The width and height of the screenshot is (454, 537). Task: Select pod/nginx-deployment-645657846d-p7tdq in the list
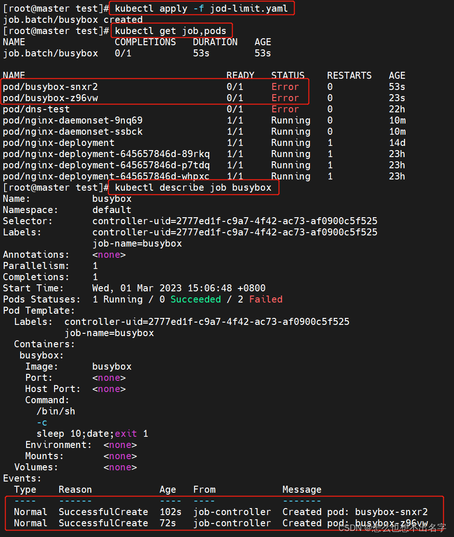[106, 165]
